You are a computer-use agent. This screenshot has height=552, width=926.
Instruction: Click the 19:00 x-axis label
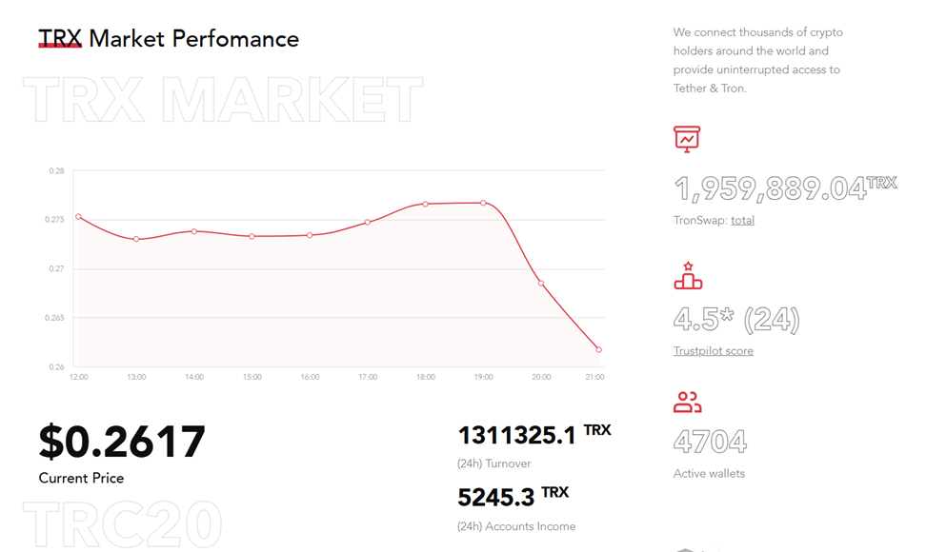pos(484,377)
